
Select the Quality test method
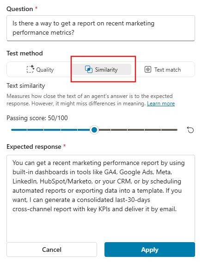[40, 69]
